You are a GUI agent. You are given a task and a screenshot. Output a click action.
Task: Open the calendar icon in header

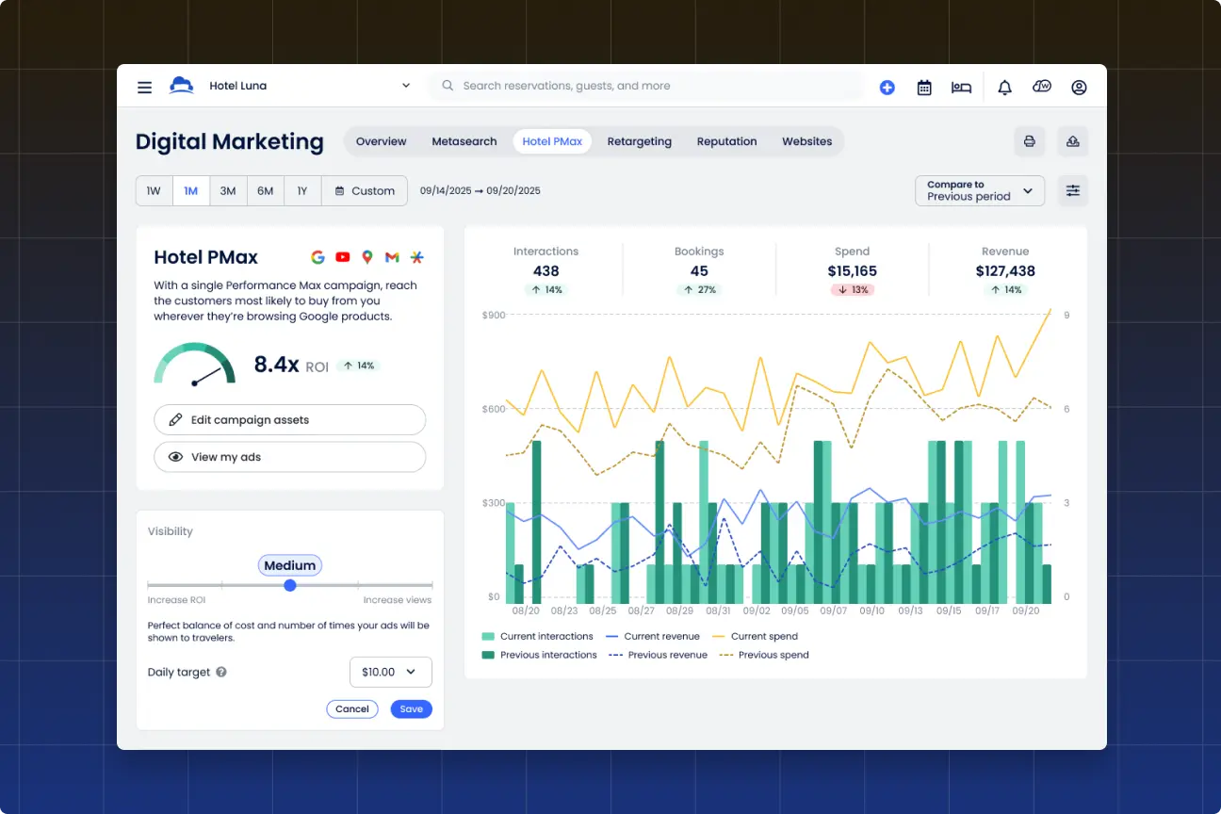tap(924, 87)
